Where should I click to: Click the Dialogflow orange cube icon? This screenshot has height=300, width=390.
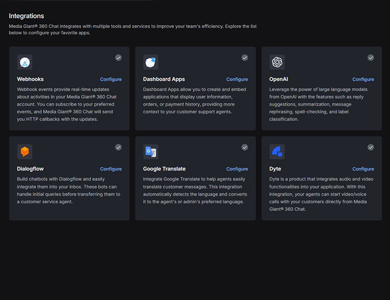click(24, 152)
